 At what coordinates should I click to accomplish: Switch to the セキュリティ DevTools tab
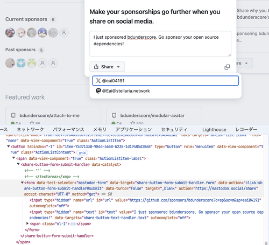tap(174, 129)
